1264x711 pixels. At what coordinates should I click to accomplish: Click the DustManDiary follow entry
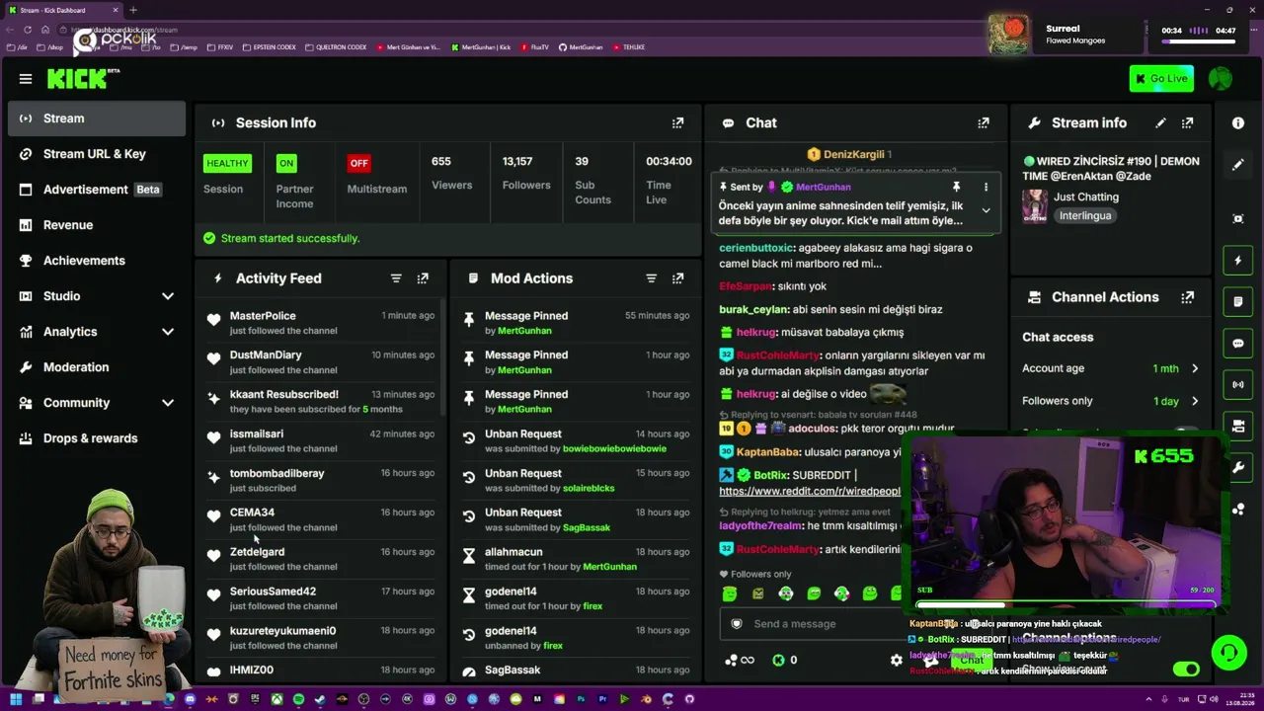(x=320, y=362)
